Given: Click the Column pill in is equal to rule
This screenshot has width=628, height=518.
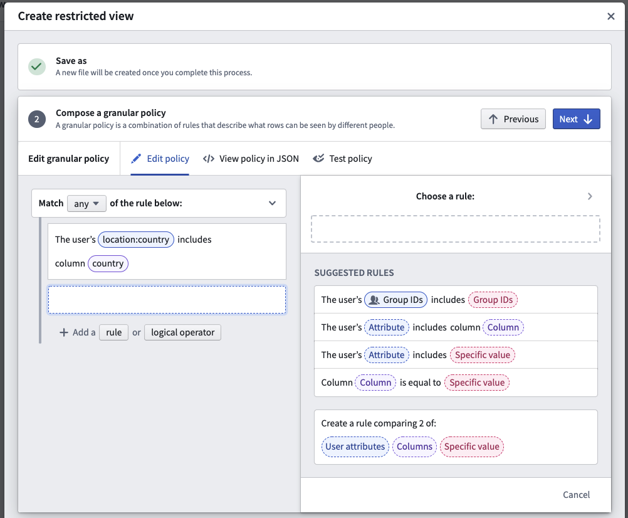Looking at the screenshot, I should [375, 383].
